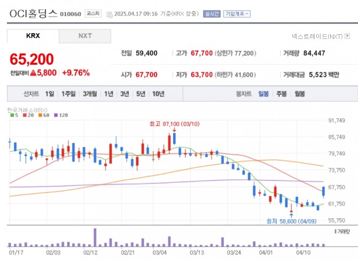The image size is (358, 261).
Task: Select the 일봉 candle chart
Action: click(263, 94)
